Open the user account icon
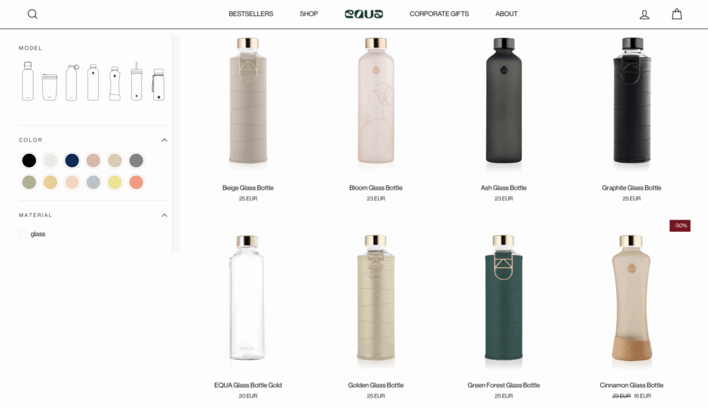The width and height of the screenshot is (708, 408). (x=644, y=14)
